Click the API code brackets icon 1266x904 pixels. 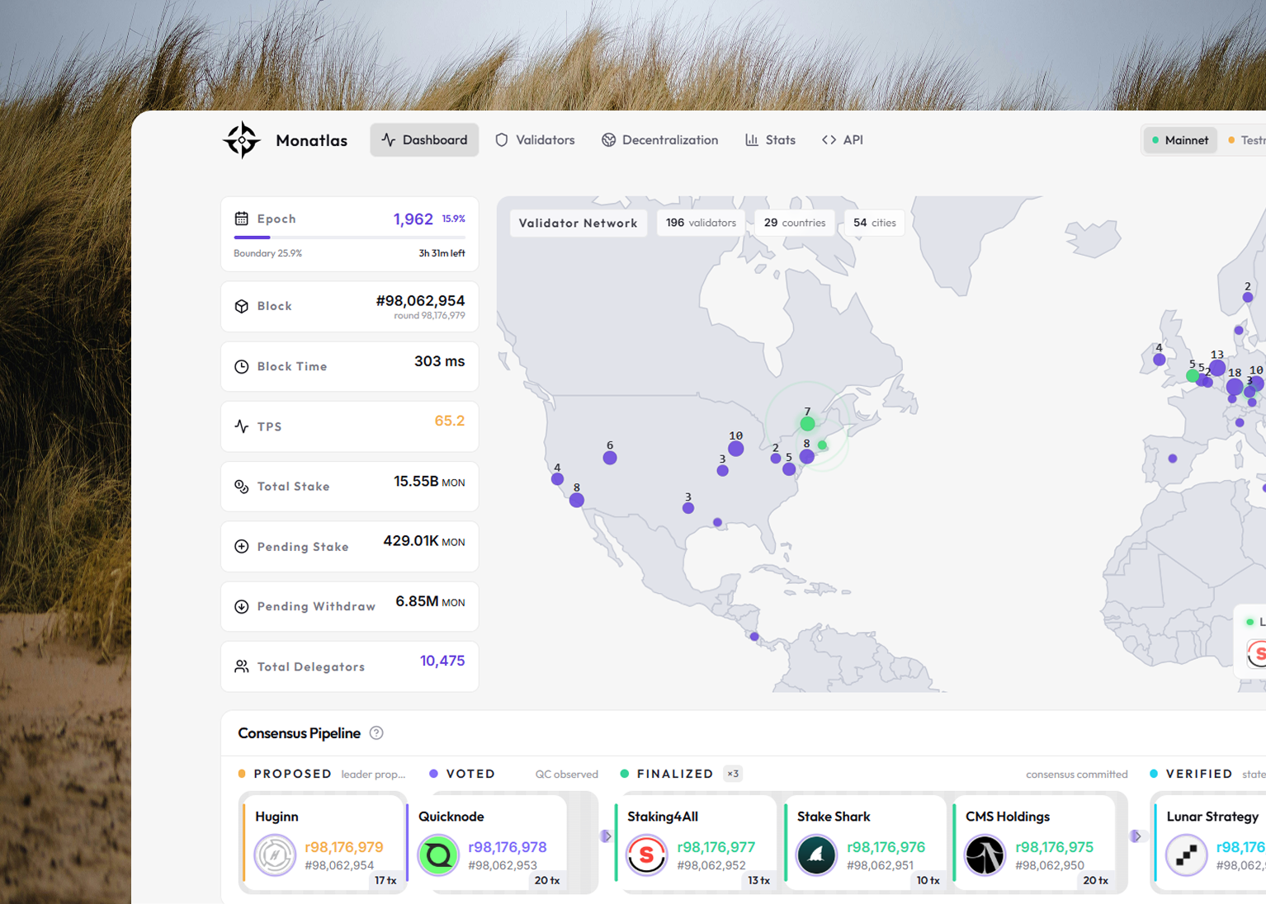829,140
